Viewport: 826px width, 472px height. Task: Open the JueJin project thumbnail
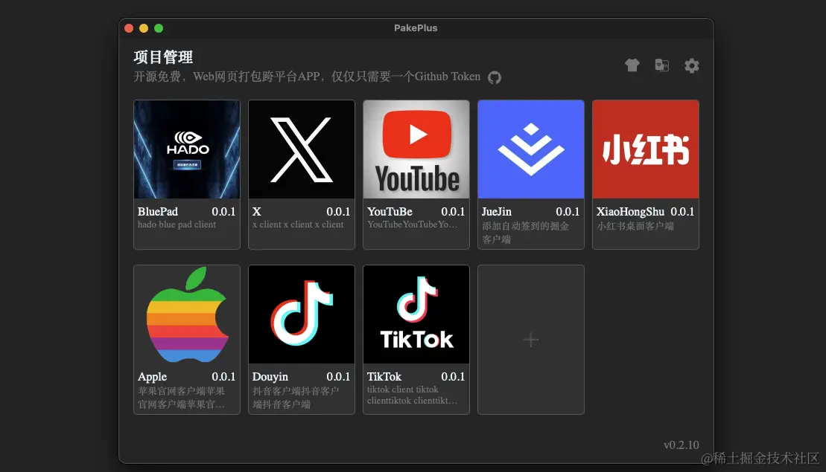(531, 149)
